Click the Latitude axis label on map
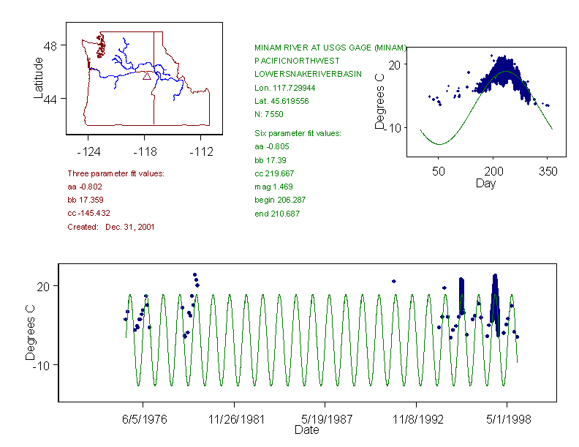The image size is (579, 447). 39,78
